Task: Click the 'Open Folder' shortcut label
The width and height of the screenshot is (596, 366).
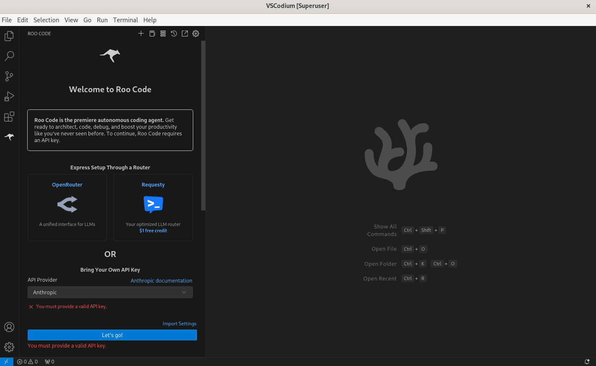Action: (x=380, y=264)
